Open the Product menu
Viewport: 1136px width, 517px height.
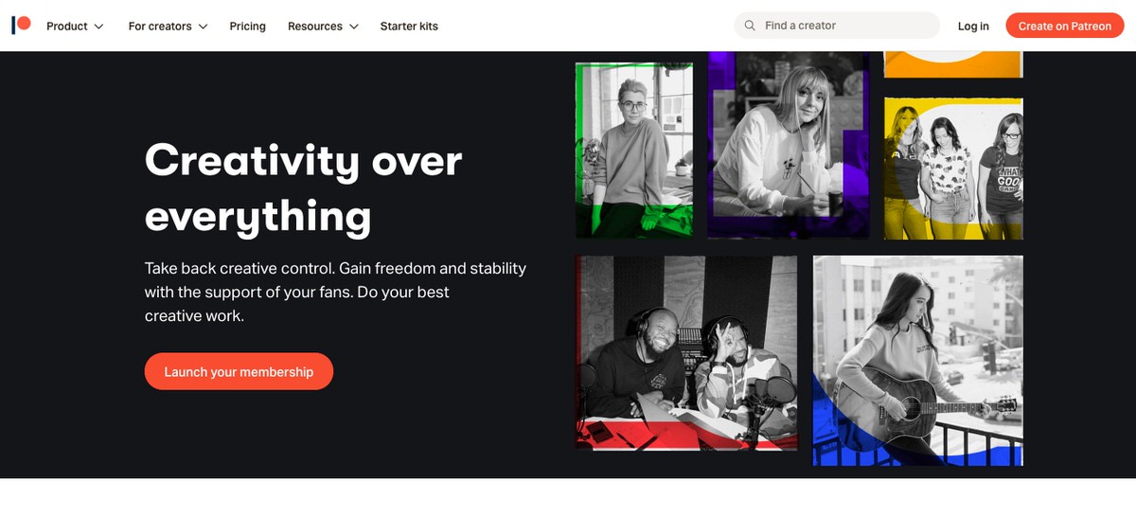[75, 26]
